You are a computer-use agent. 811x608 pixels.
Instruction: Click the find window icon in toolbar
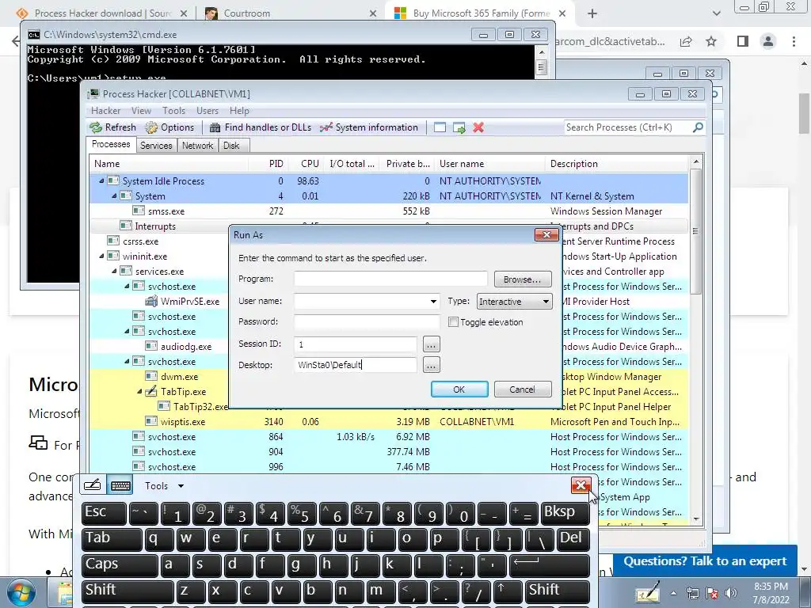(440, 127)
